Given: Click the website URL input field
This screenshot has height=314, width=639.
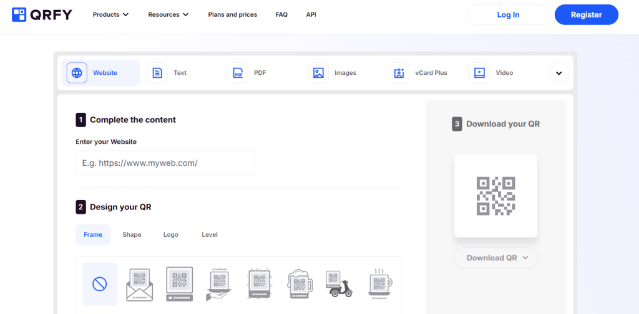Looking at the screenshot, I should point(165,163).
